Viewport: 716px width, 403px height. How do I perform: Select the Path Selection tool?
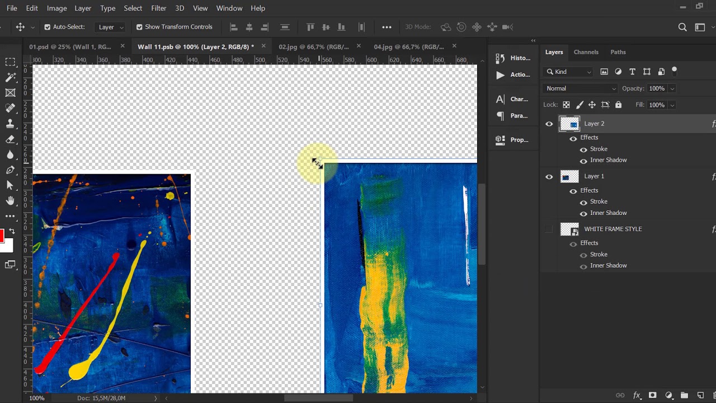coord(10,185)
